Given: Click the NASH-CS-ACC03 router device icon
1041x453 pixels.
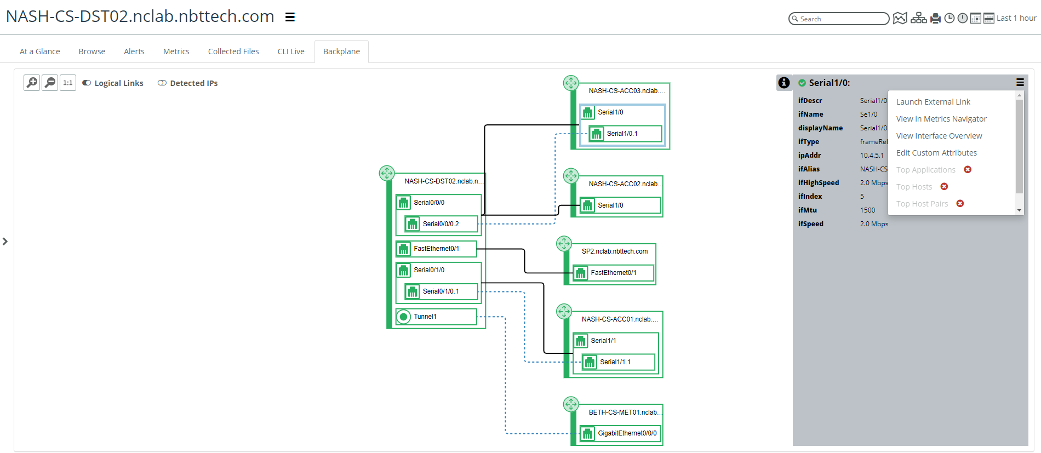Looking at the screenshot, I should point(571,83).
